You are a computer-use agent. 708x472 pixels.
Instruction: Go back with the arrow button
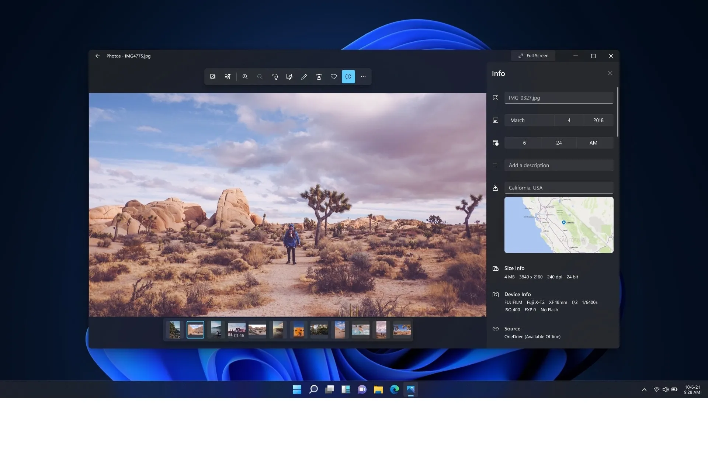click(x=98, y=56)
